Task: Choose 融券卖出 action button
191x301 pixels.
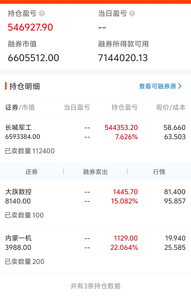Action: click(x=95, y=171)
